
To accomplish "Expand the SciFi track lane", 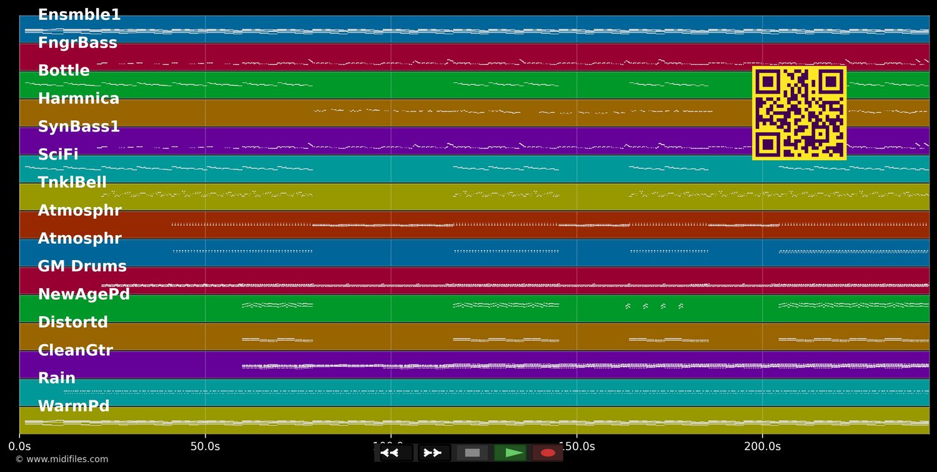I will click(x=57, y=154).
